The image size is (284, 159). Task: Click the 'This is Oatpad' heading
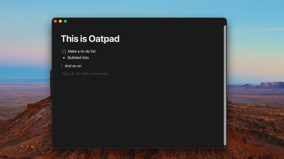tap(90, 39)
